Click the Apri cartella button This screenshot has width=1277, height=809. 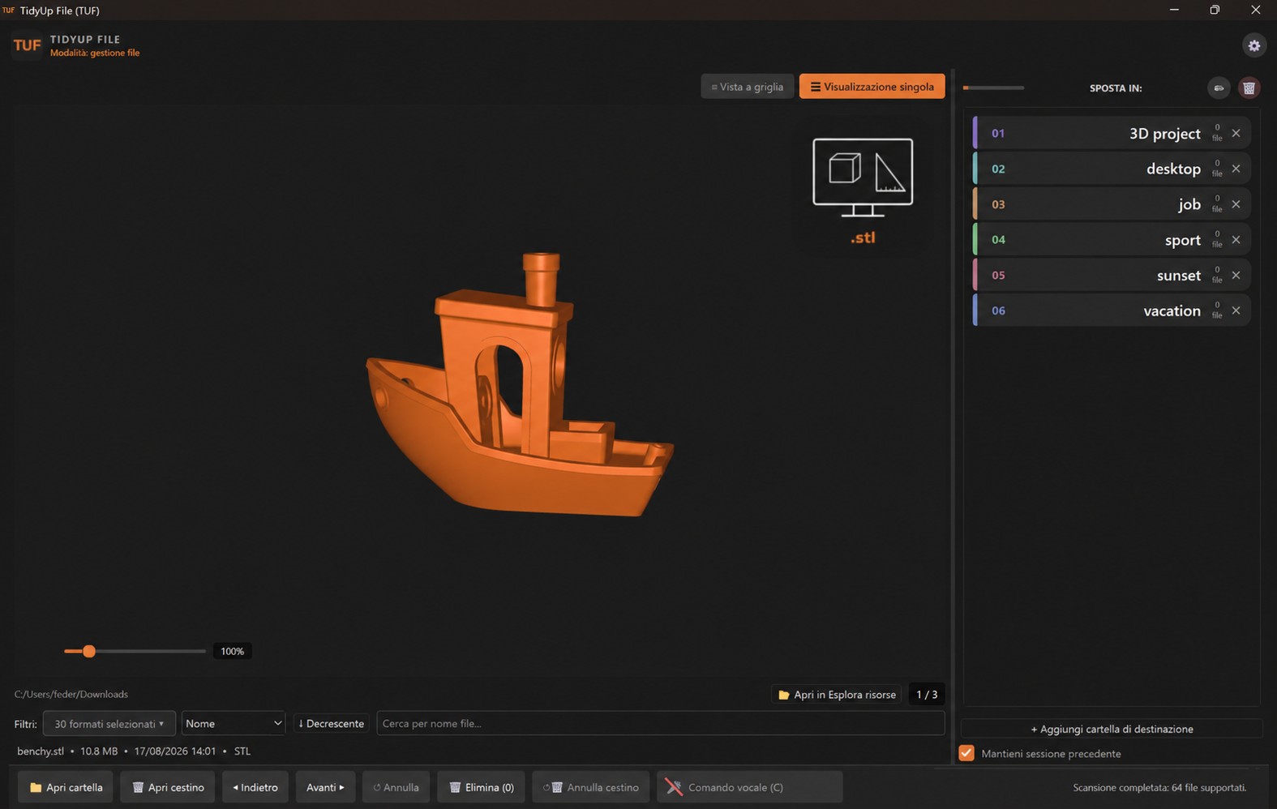[66, 787]
